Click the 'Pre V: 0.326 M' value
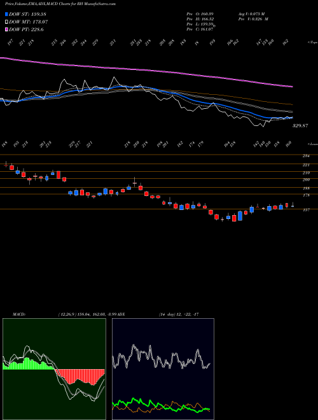318x420 pixels. click(253, 19)
